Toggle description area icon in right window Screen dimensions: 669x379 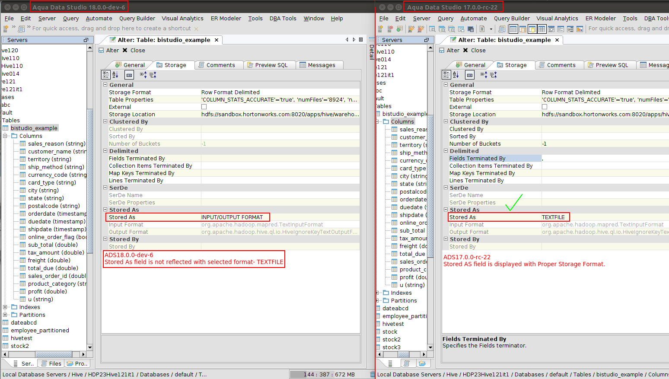(470, 75)
